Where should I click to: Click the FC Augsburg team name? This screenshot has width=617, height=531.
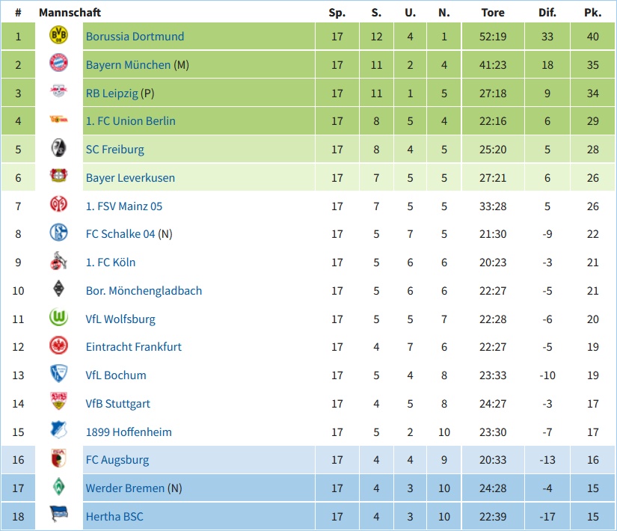coord(117,460)
